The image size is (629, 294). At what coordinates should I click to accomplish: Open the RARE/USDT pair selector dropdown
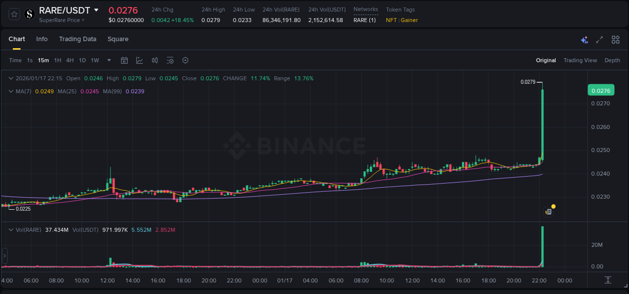coord(97,10)
